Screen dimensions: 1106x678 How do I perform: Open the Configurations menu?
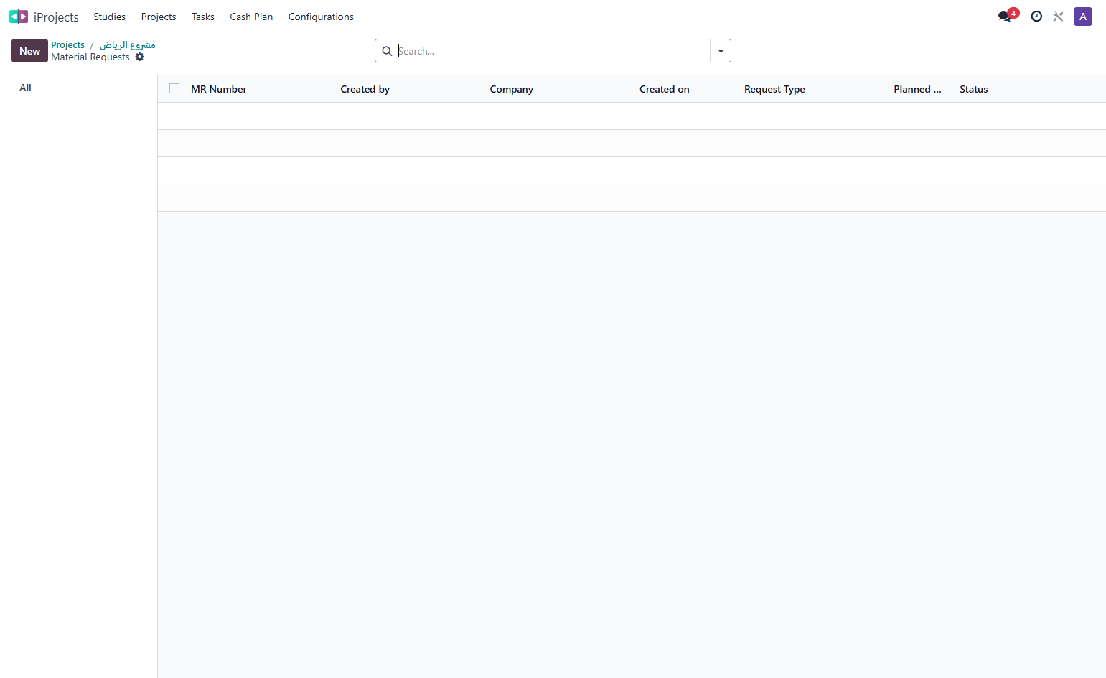tap(321, 17)
